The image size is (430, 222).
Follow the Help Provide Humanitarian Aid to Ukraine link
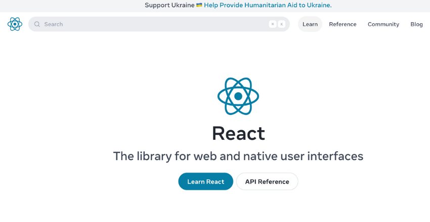click(268, 5)
